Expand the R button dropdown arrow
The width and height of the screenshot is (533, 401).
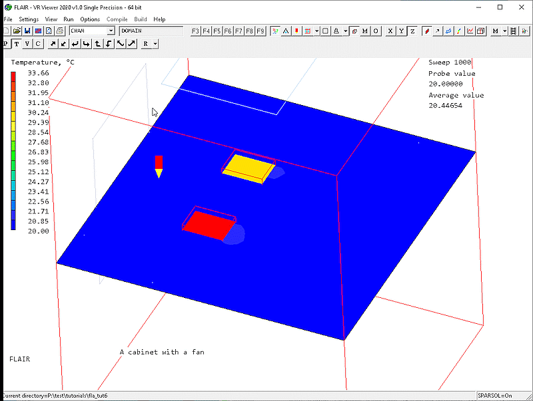155,44
